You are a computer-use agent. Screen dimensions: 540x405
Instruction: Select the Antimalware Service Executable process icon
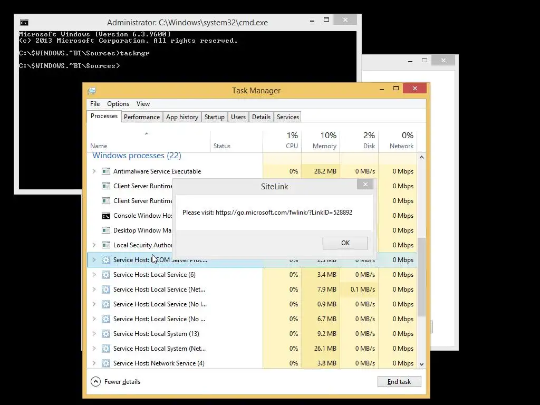point(106,171)
